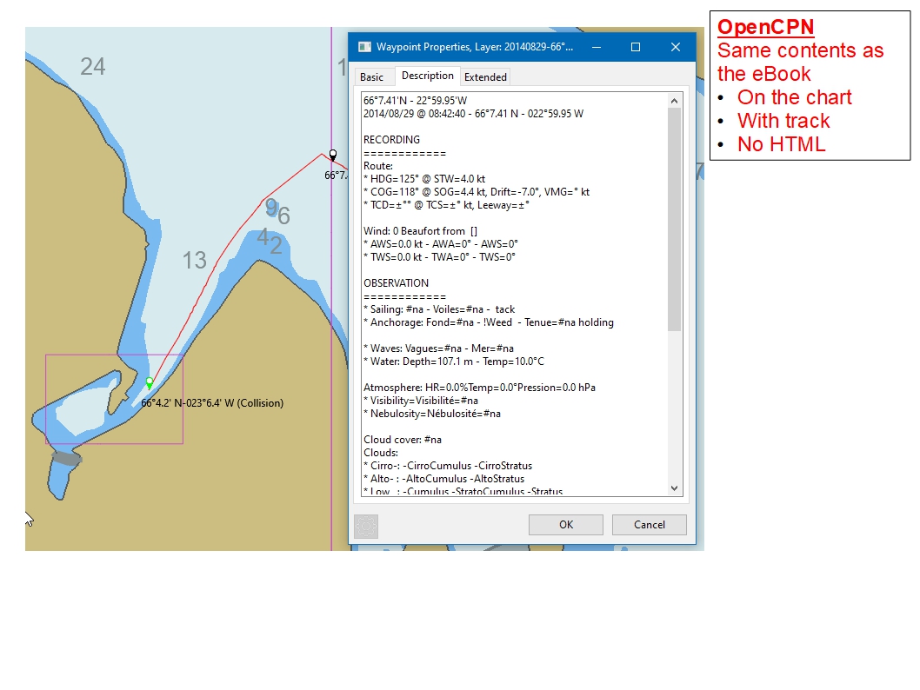
Task: Maximize the Waypoint Properties dialog
Action: (x=636, y=47)
